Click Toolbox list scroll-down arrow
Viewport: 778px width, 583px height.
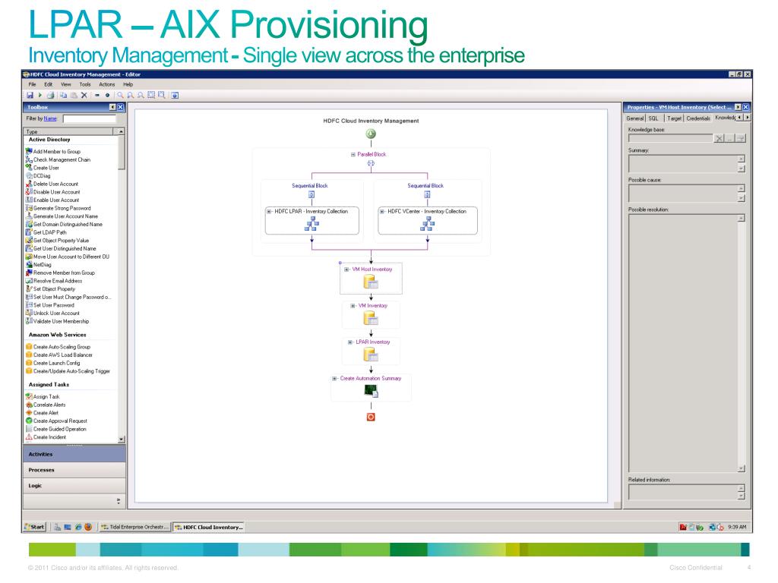121,440
